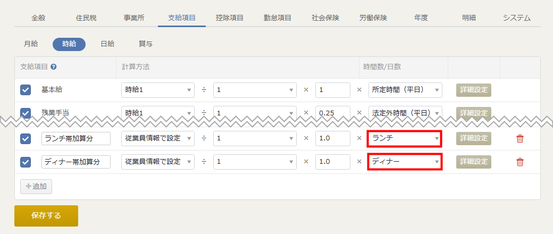Toggle the ランチ帯加算分 checkbox
This screenshot has height=234, width=553.
coord(26,139)
